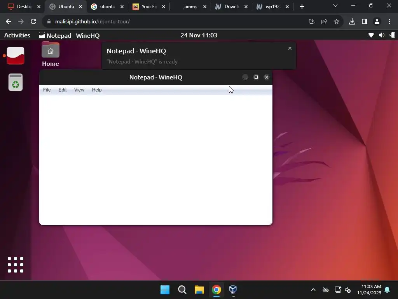Viewport: 398px width, 299px height.
Task: Open the Windows Start menu
Action: point(165,290)
